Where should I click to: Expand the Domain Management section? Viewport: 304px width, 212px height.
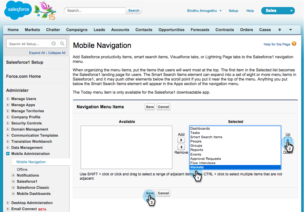coord(8,129)
